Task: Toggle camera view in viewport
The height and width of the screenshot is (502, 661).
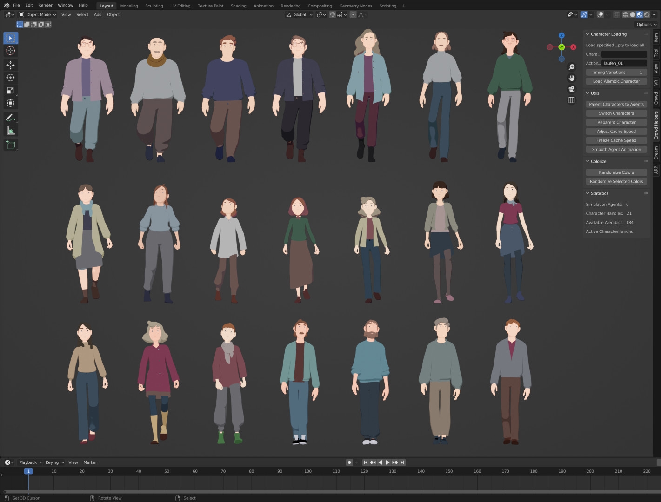Action: tap(572, 89)
